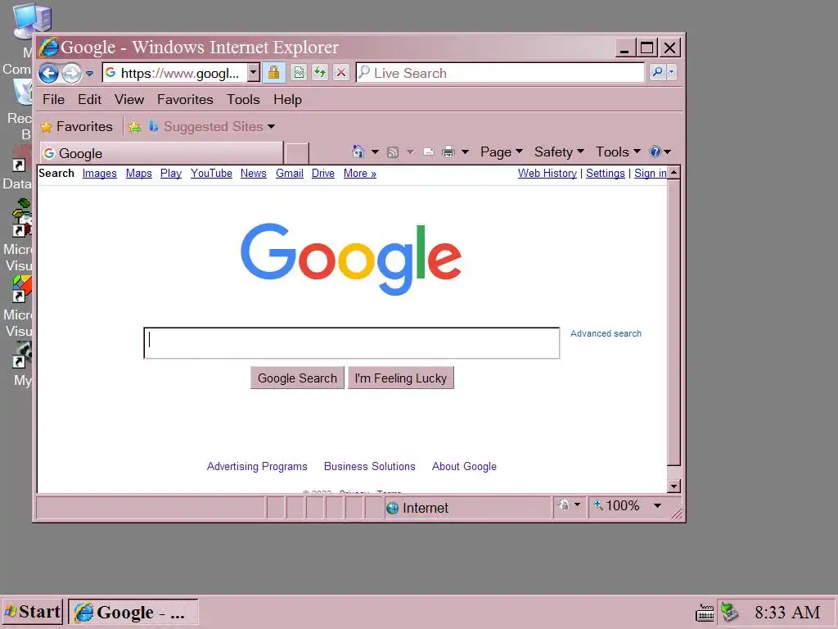
Task: Click the Google logo image
Action: (x=351, y=259)
